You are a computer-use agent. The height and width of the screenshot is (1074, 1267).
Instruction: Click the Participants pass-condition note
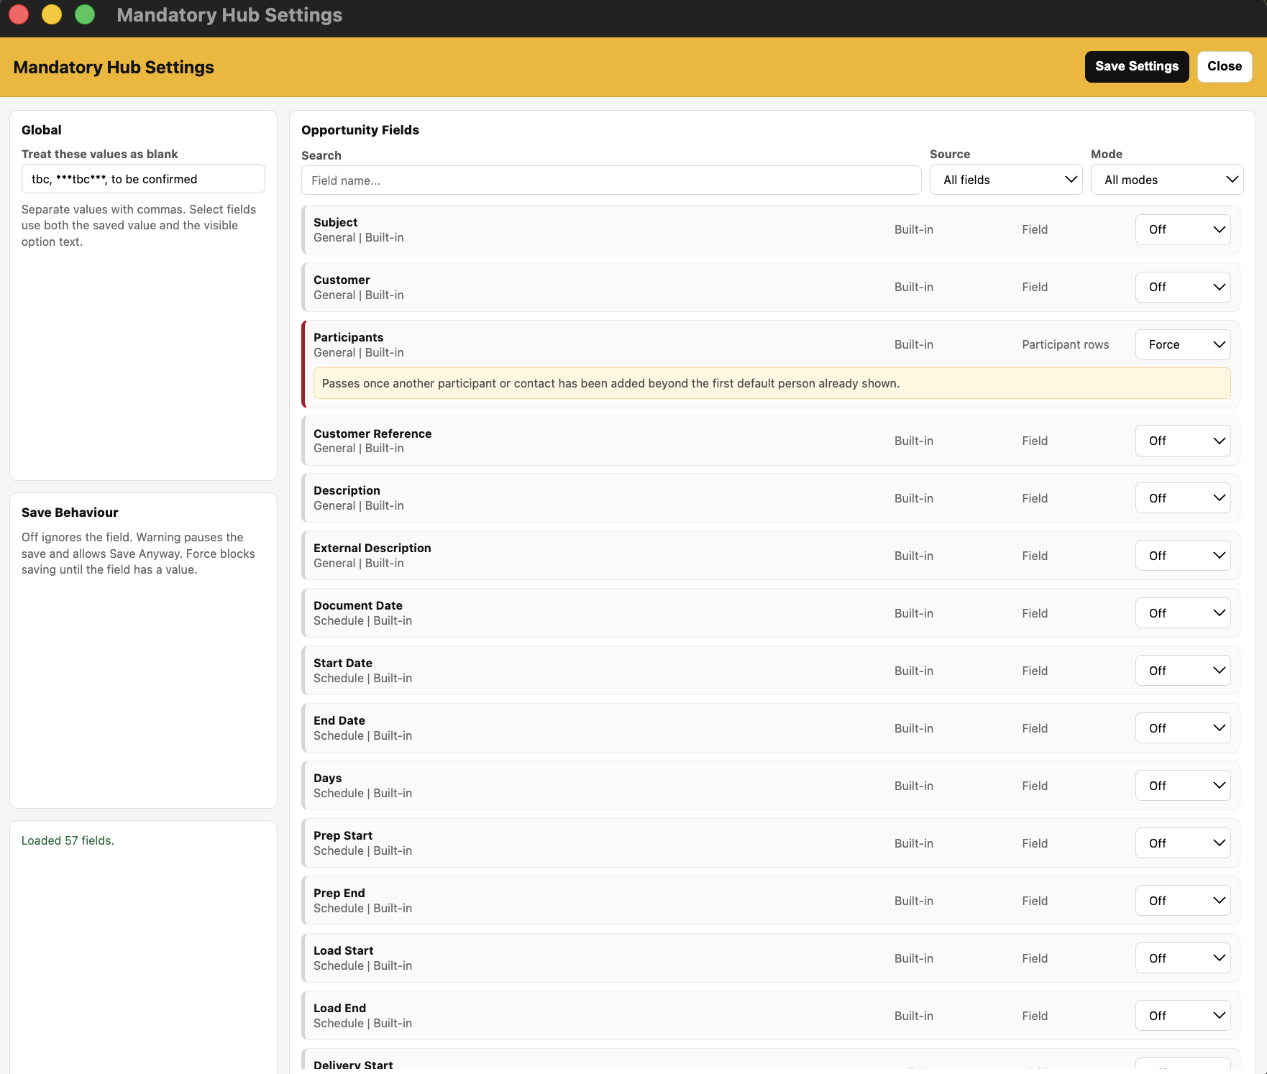tap(772, 383)
